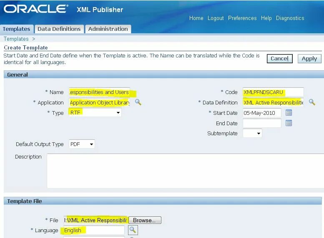This screenshot has height=238, width=324.
Task: Click the Default Output Type label
Action: click(40, 144)
